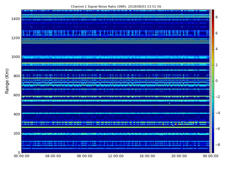Click the 12:00:00 time axis label
Screen dimensions: 225x169
(116, 156)
